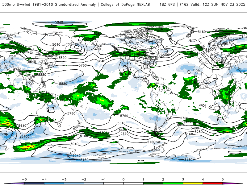247x185 pixels.
Task: Click the '-2' tick label on the color bar
Action: 84,179
